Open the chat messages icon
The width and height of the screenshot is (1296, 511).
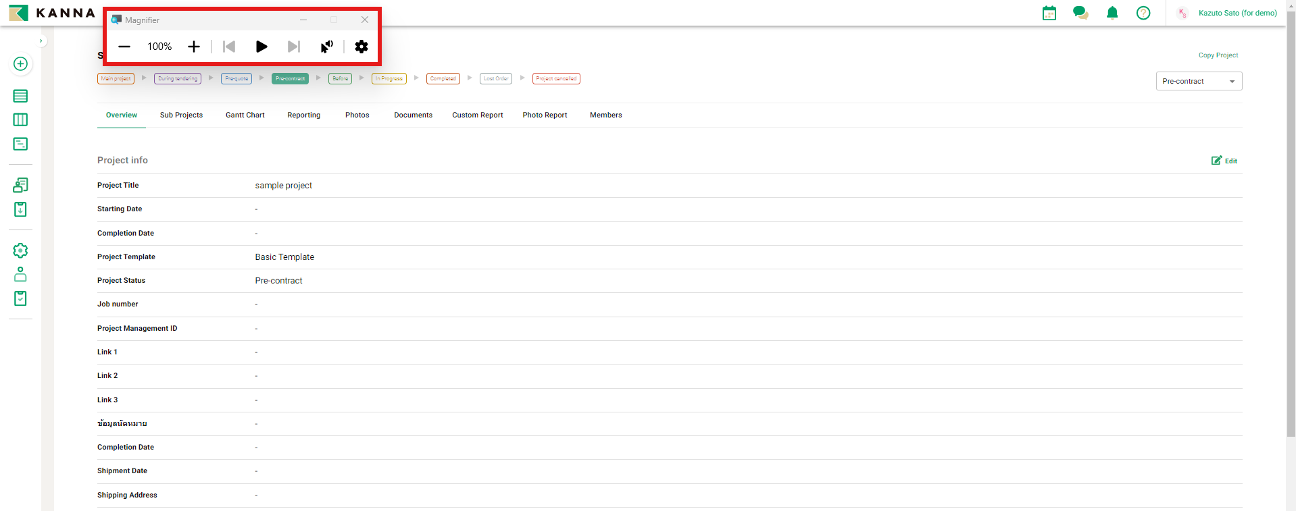pyautogui.click(x=1080, y=13)
